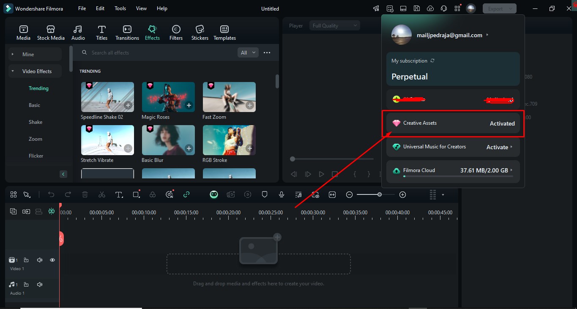Lock the Video 1 track
The image size is (577, 309).
click(26, 260)
